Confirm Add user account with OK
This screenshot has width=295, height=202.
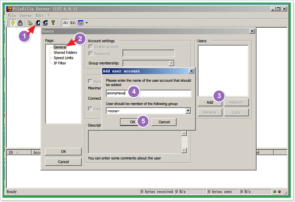click(132, 122)
